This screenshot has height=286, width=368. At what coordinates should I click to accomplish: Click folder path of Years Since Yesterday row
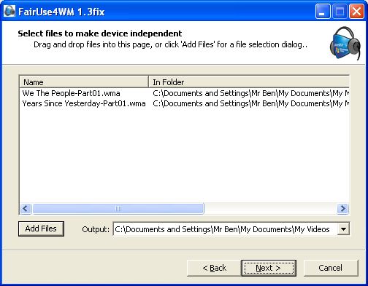pos(251,103)
